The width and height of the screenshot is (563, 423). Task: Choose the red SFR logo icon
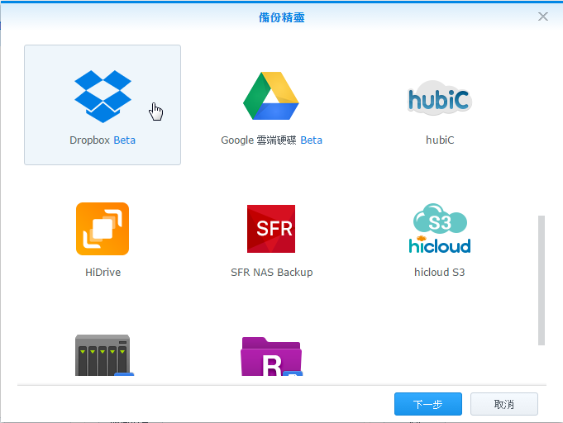tap(271, 229)
